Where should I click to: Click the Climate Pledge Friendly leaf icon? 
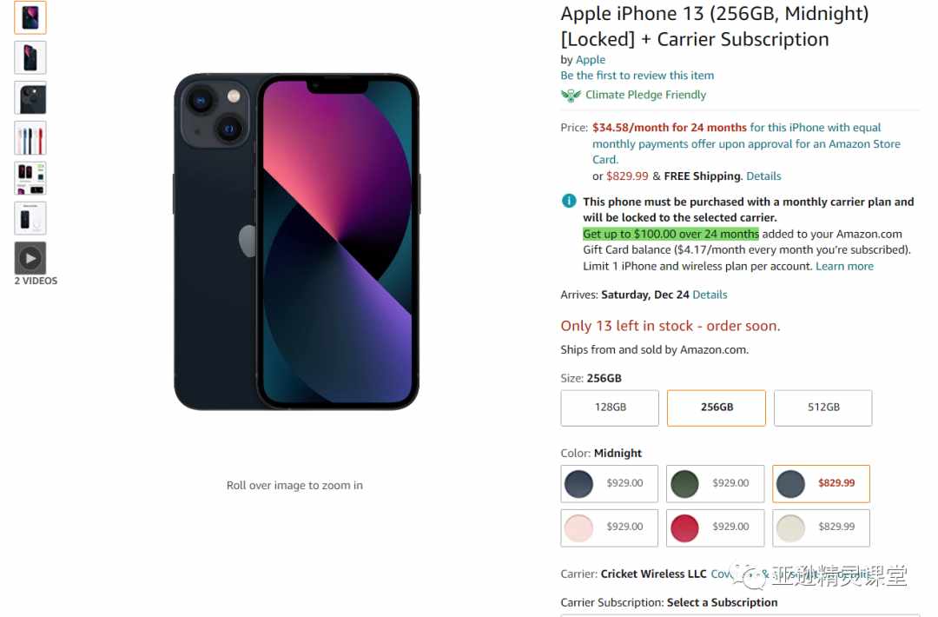[571, 95]
